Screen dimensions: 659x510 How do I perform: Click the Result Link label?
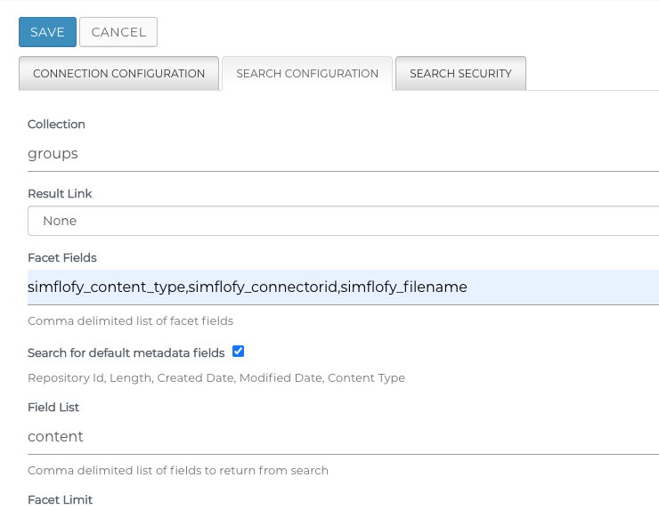(60, 193)
